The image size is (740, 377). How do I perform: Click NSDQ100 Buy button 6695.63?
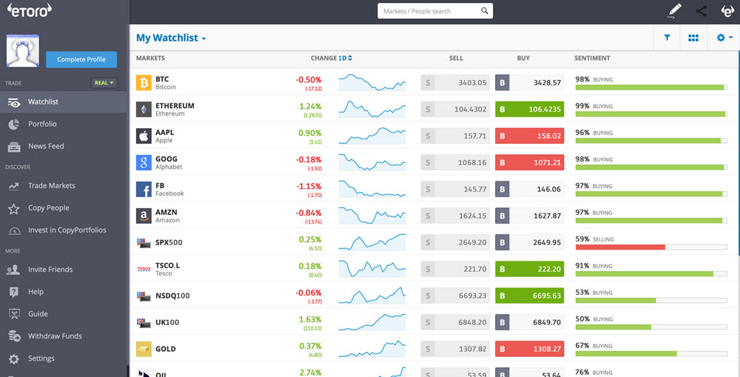(530, 296)
